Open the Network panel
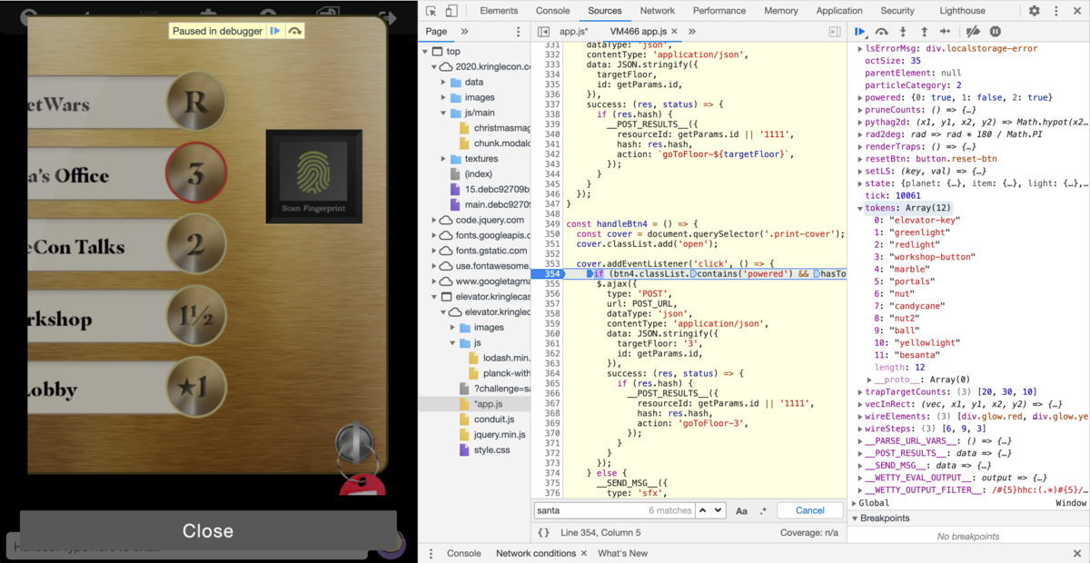This screenshot has height=563, width=1090. tap(657, 11)
